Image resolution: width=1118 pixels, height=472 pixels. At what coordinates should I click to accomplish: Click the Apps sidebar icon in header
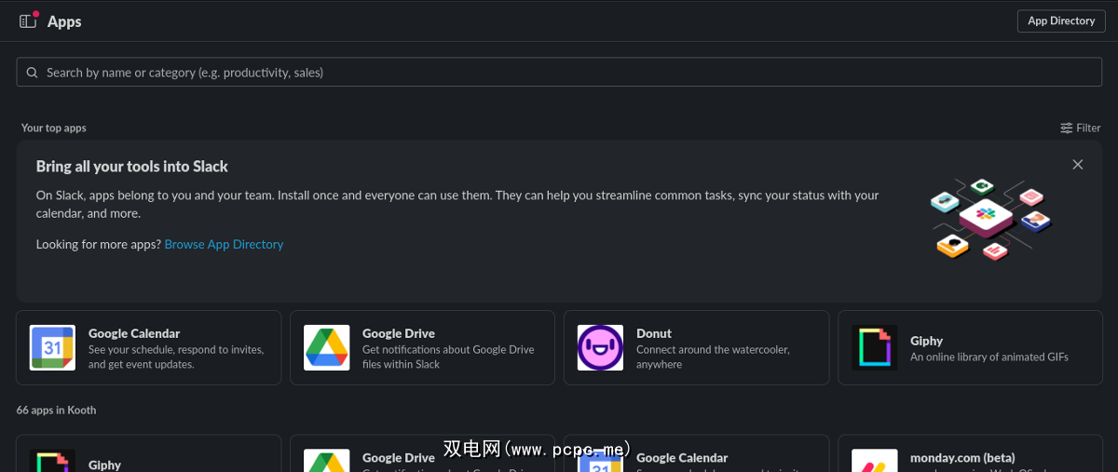click(28, 20)
